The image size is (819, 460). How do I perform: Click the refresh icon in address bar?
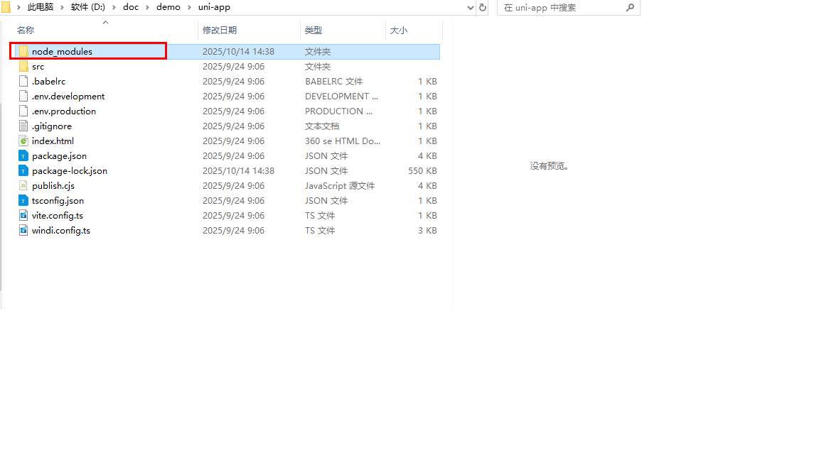coord(483,7)
